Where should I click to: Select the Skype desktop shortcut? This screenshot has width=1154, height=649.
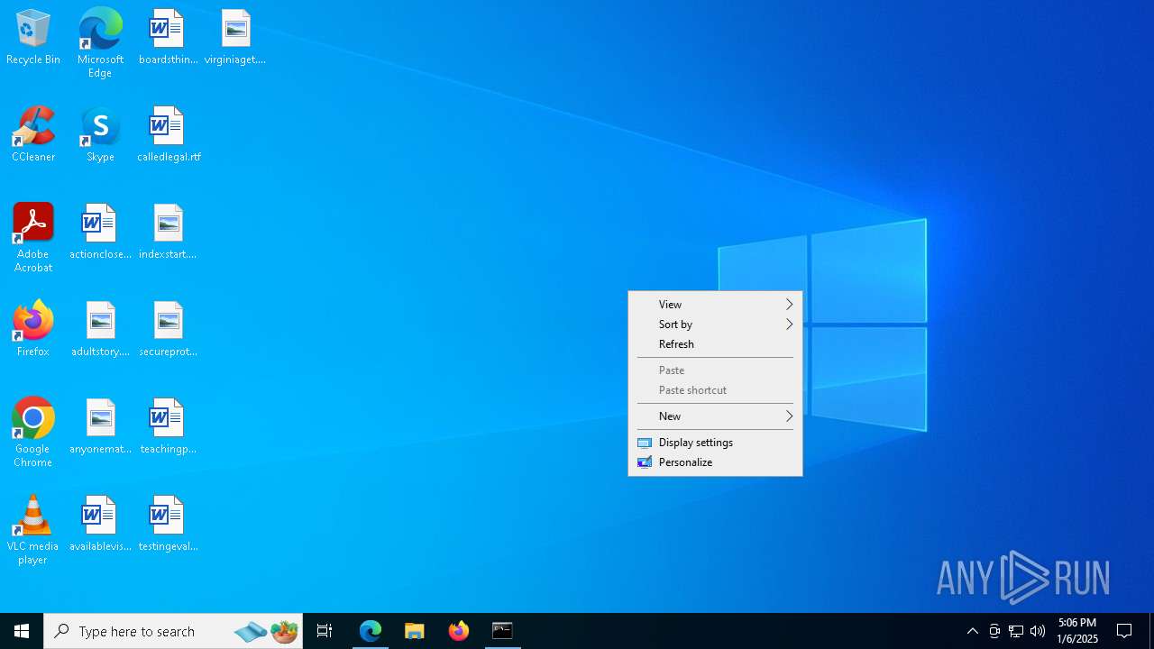coord(100,135)
